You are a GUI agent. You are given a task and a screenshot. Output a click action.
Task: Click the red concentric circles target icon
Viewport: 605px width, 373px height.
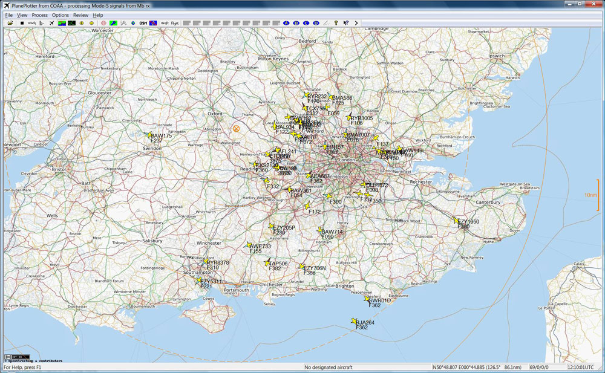pyautogui.click(x=102, y=23)
